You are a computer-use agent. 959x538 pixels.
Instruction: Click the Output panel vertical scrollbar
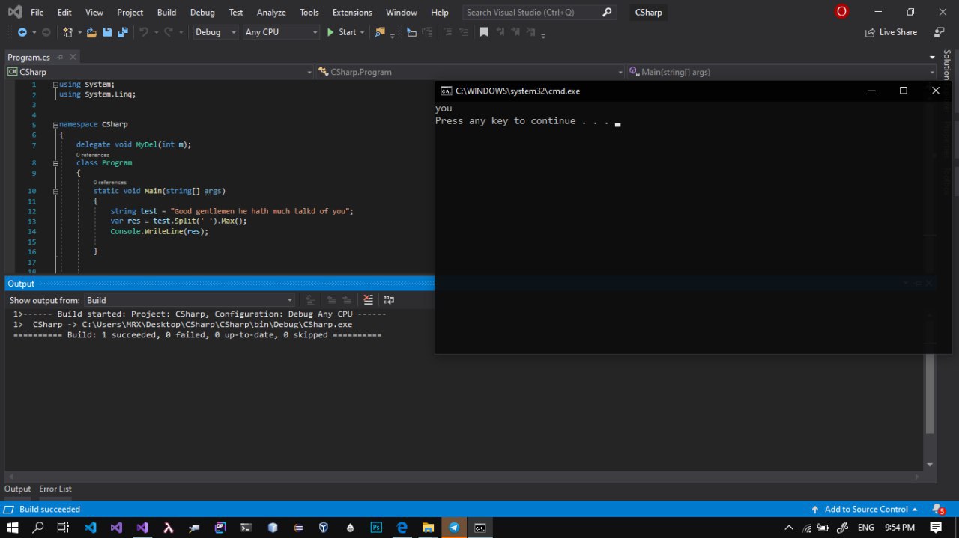[930, 394]
